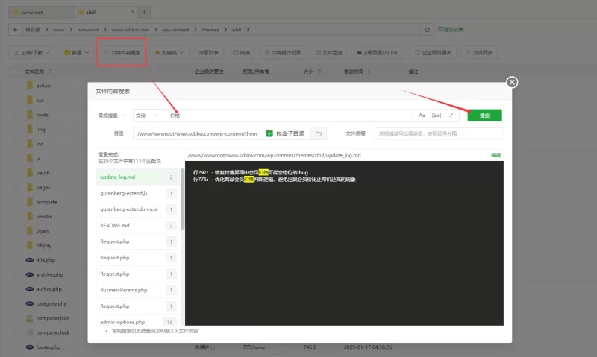This screenshot has width=597, height=357.
Task: Close the zibll tab
Action: (x=133, y=12)
